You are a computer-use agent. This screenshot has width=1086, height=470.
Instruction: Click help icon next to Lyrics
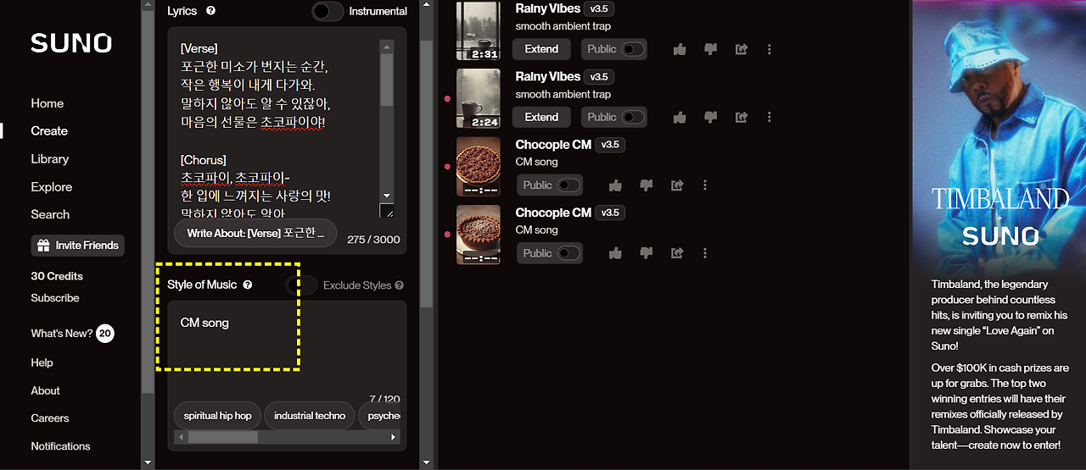point(210,11)
